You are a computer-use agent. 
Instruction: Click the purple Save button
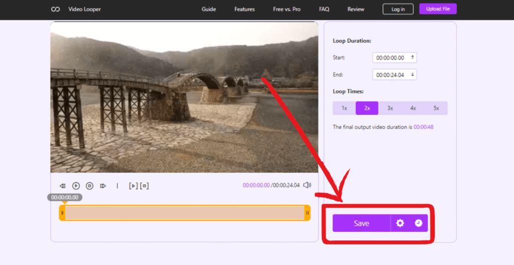pyautogui.click(x=361, y=223)
